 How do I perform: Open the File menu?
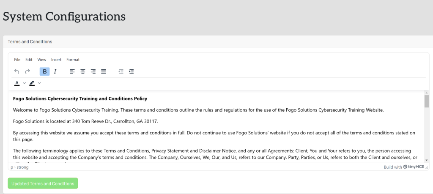(x=17, y=60)
